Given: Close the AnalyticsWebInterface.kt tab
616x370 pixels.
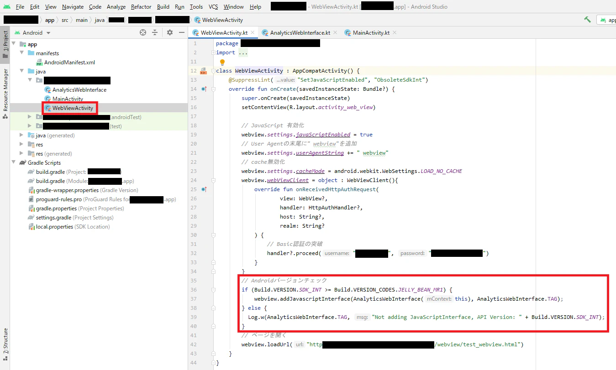Looking at the screenshot, I should [335, 32].
